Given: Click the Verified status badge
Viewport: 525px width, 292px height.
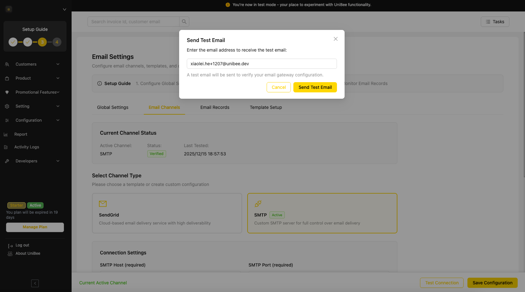Looking at the screenshot, I should point(157,154).
